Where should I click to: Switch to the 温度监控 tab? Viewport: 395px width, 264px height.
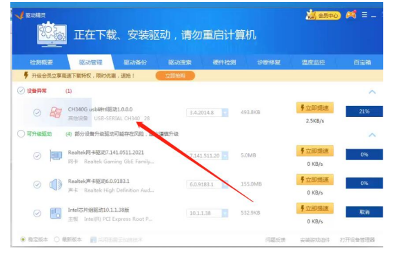click(x=314, y=62)
